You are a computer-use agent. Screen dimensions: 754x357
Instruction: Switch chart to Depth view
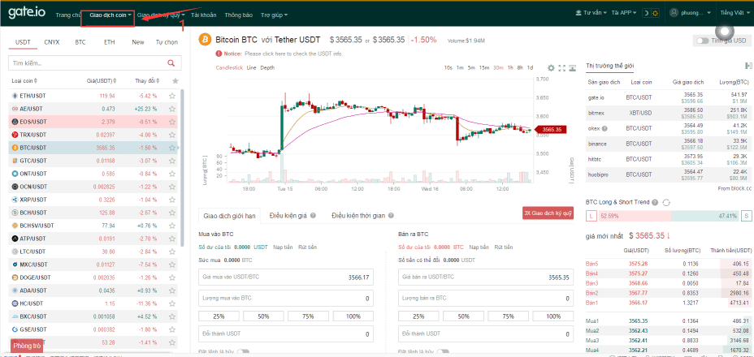pyautogui.click(x=267, y=67)
